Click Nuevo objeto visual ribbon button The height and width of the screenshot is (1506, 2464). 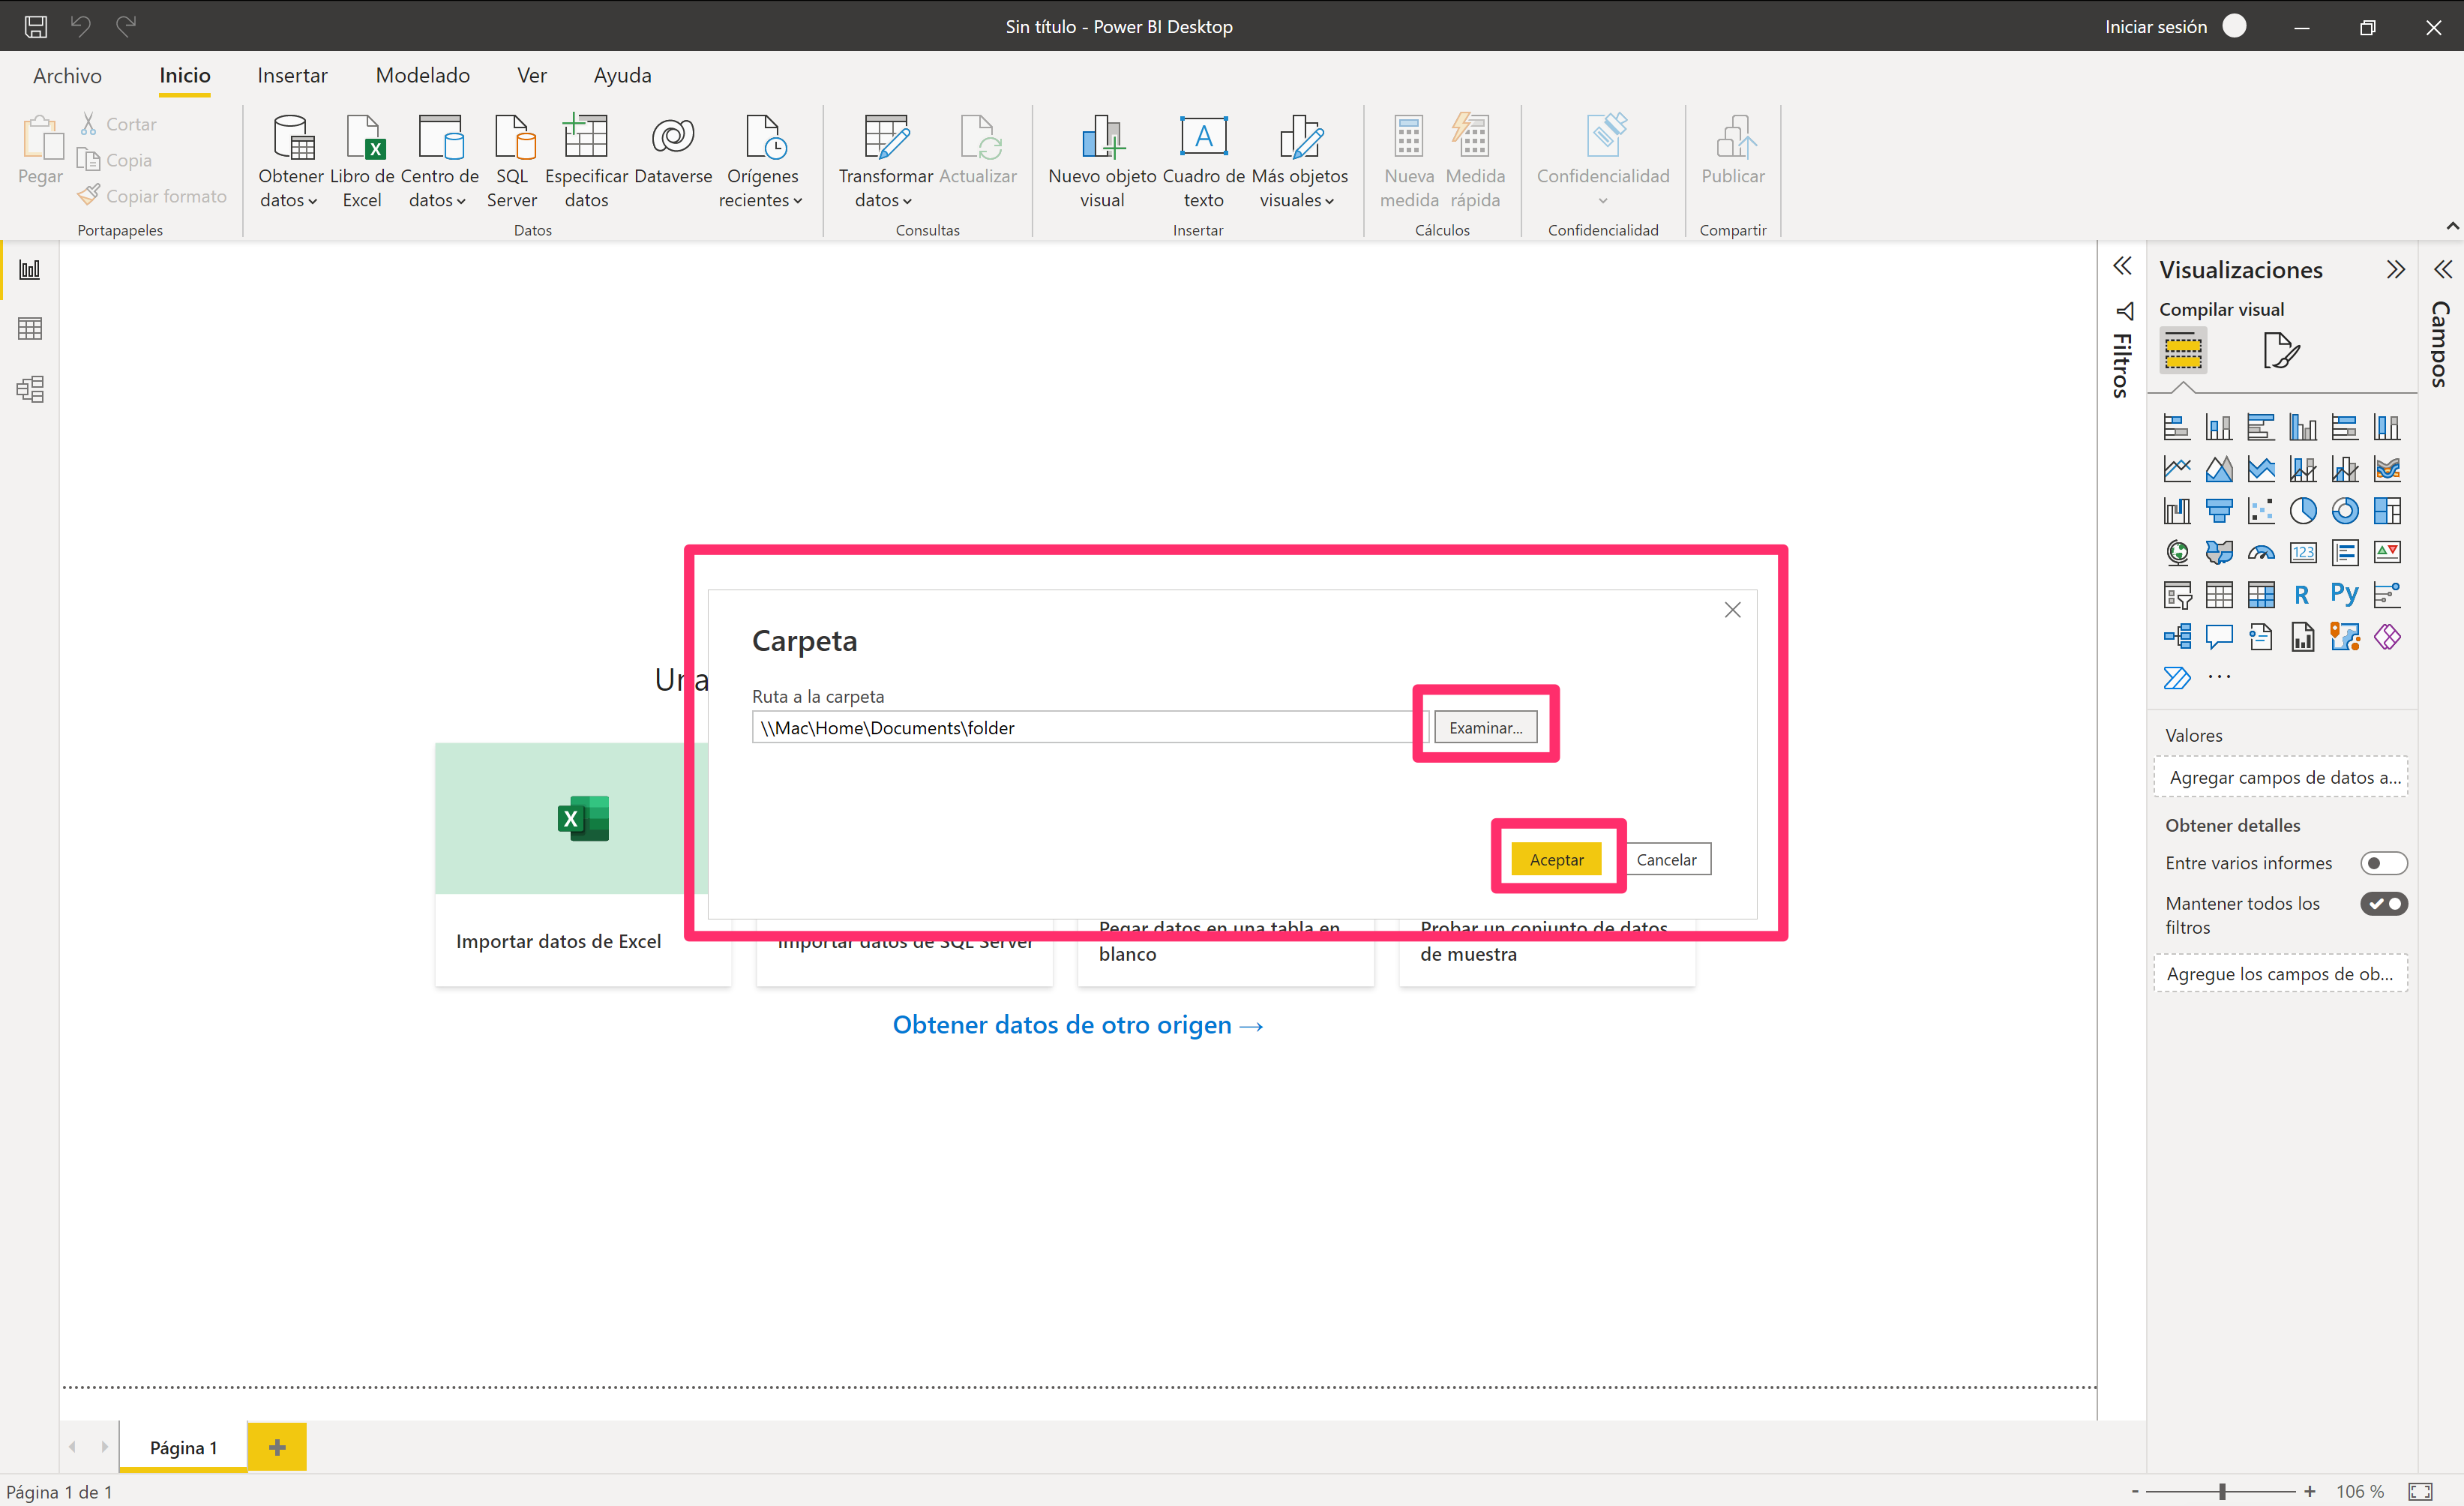[x=1102, y=161]
